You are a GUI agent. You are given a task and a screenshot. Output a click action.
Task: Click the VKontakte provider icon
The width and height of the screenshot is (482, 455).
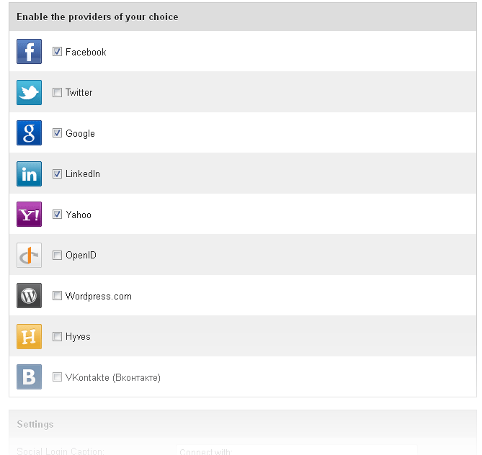[x=29, y=377]
